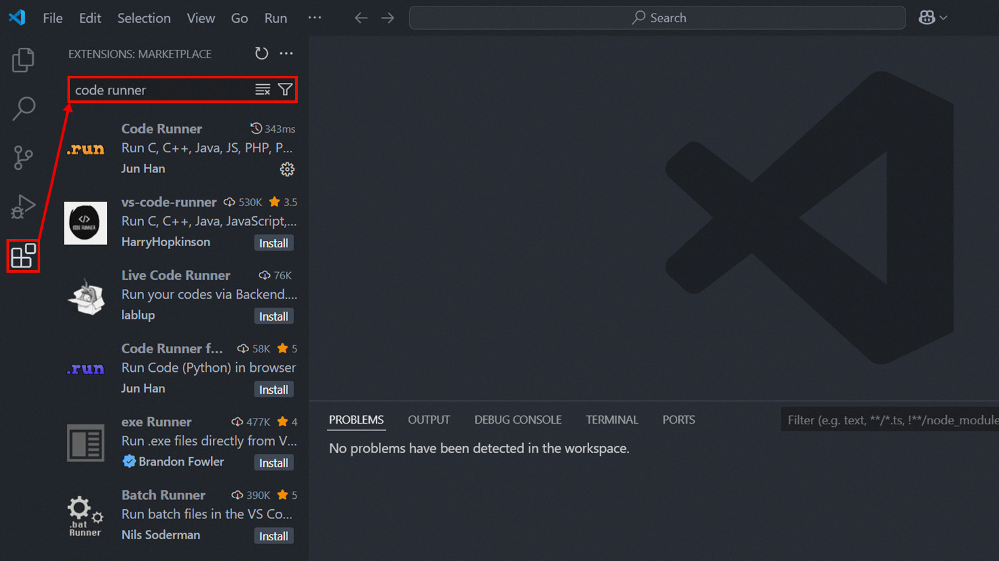Open the vs-code-runner extension entry
The width and height of the screenshot is (999, 561).
click(x=180, y=222)
